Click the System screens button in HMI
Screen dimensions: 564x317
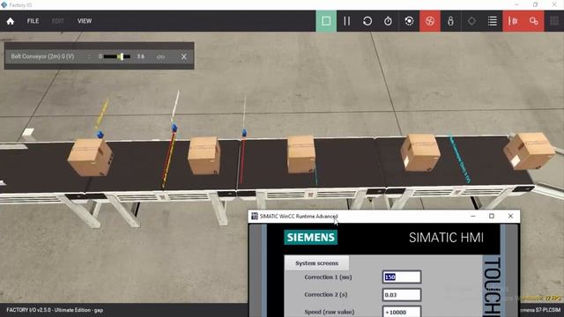316,263
